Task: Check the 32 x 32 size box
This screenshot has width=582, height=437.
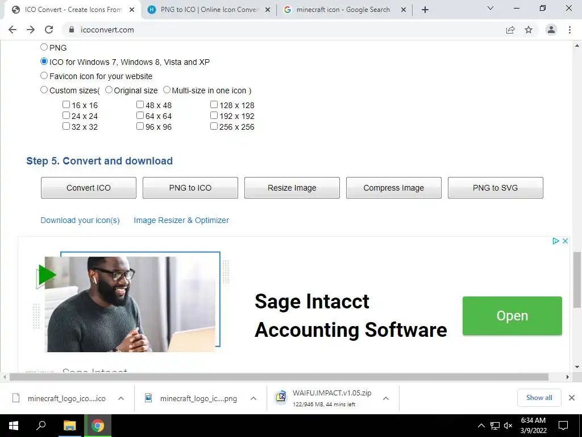Action: tap(66, 126)
